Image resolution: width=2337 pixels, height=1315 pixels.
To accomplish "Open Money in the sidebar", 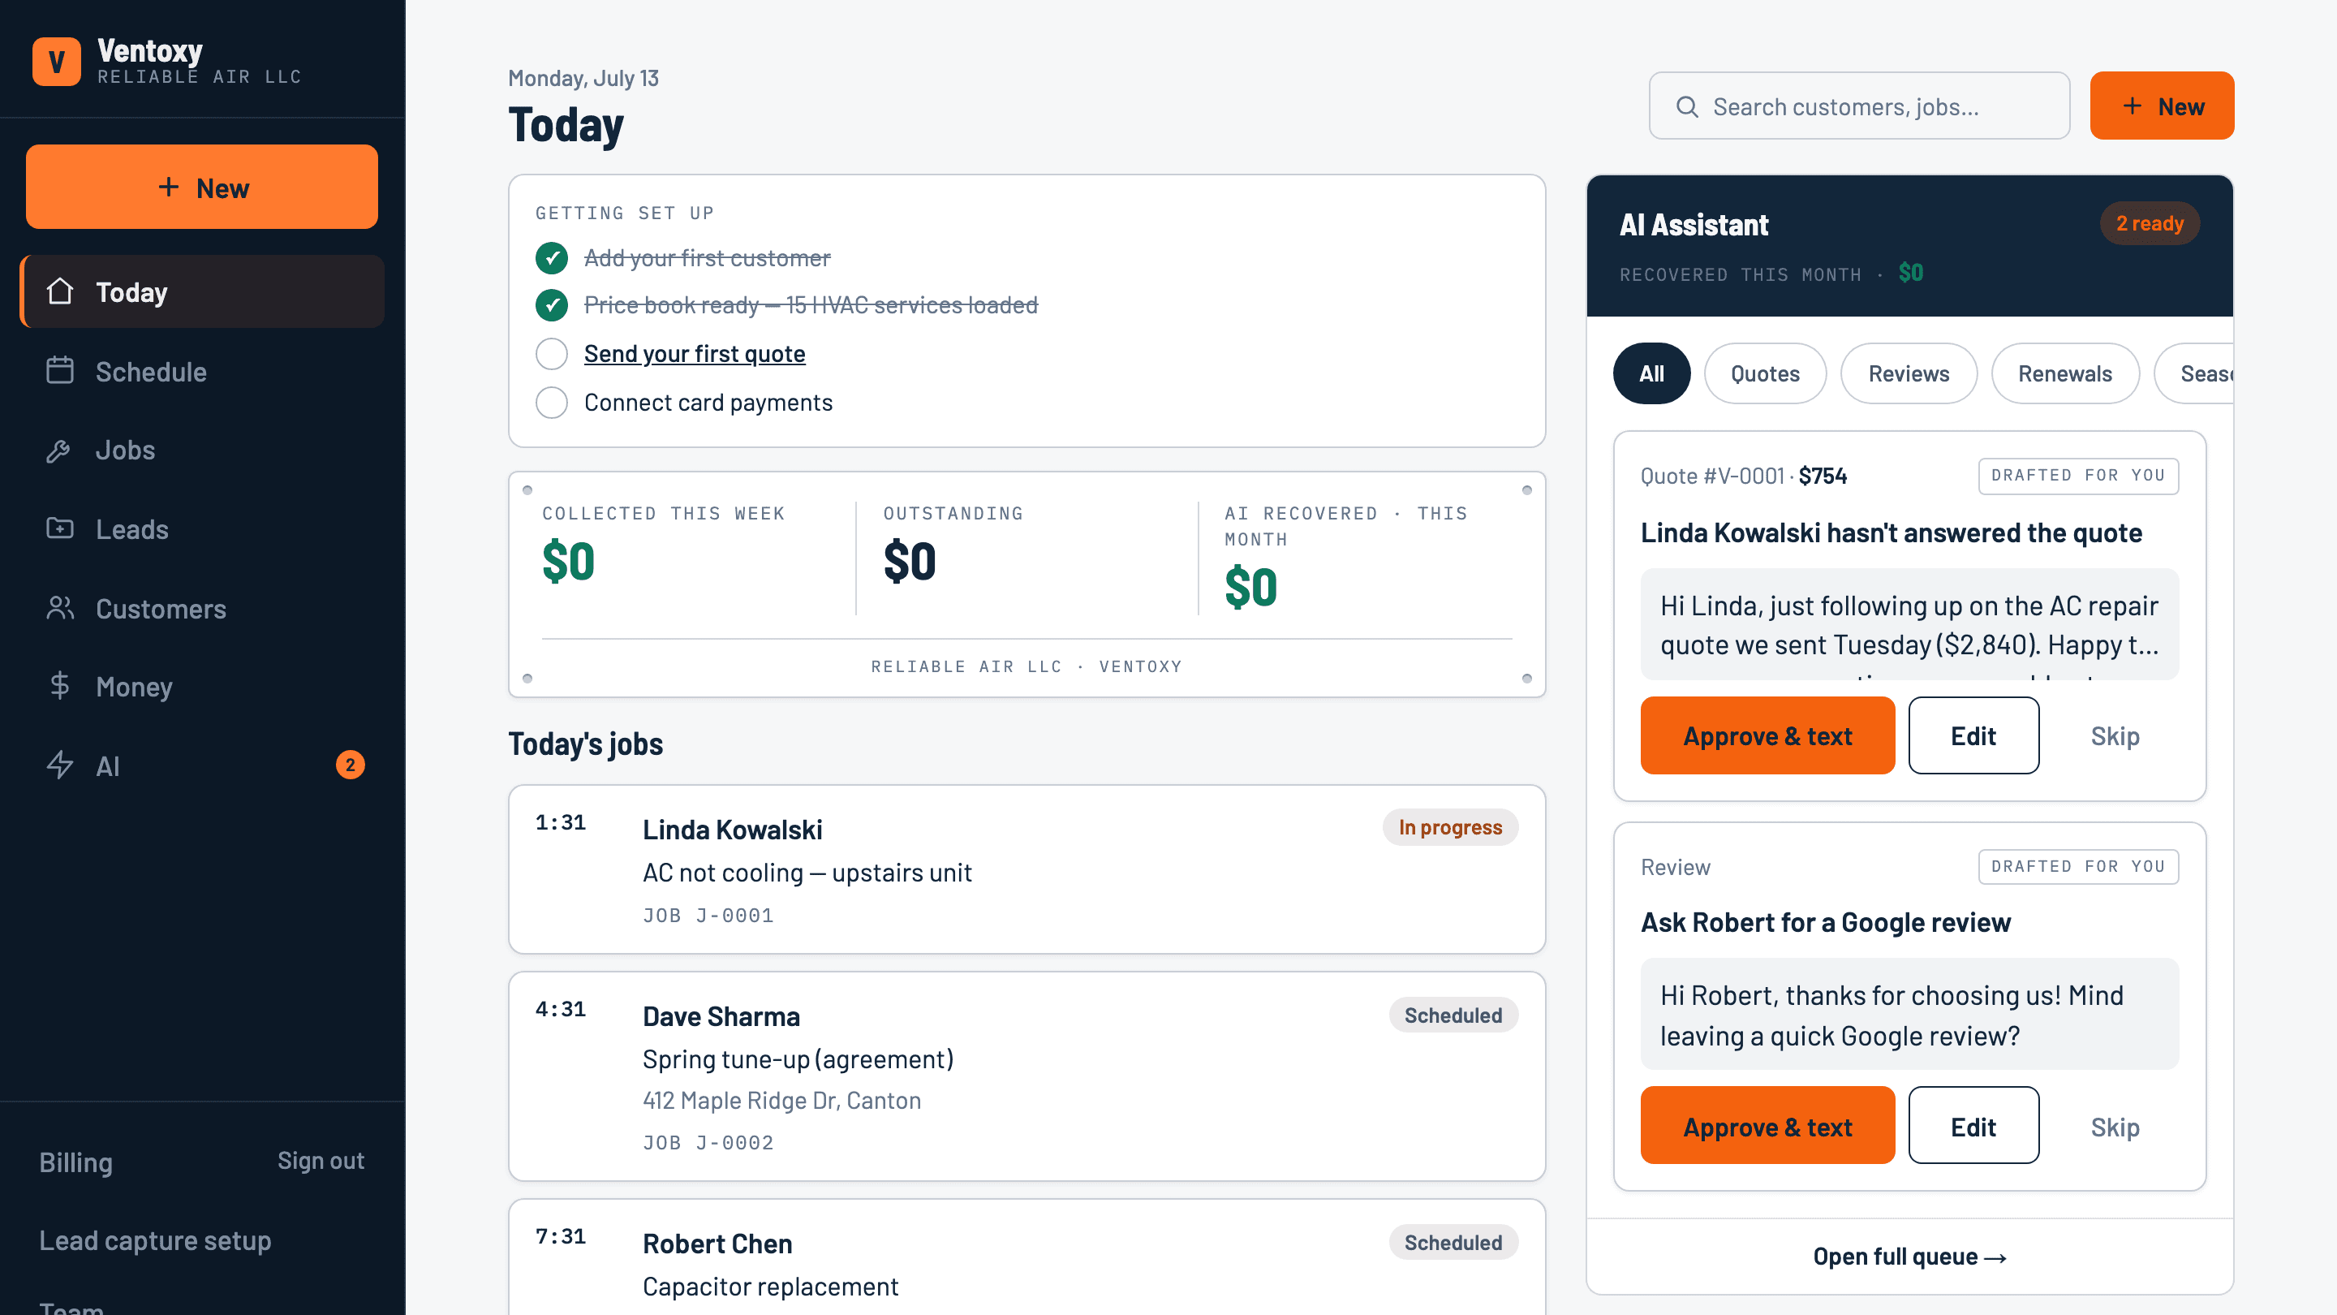I will (201, 687).
